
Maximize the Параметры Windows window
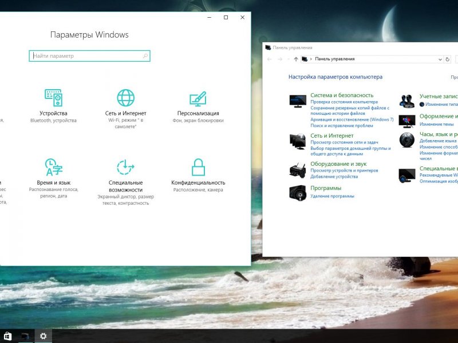click(x=226, y=18)
